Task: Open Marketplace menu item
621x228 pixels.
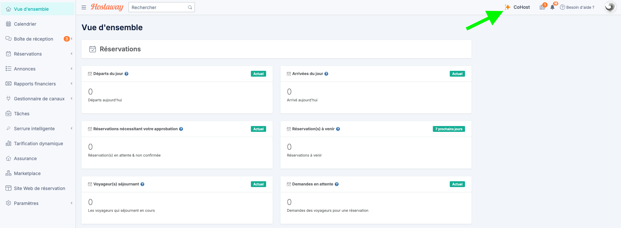Action: click(x=38, y=173)
